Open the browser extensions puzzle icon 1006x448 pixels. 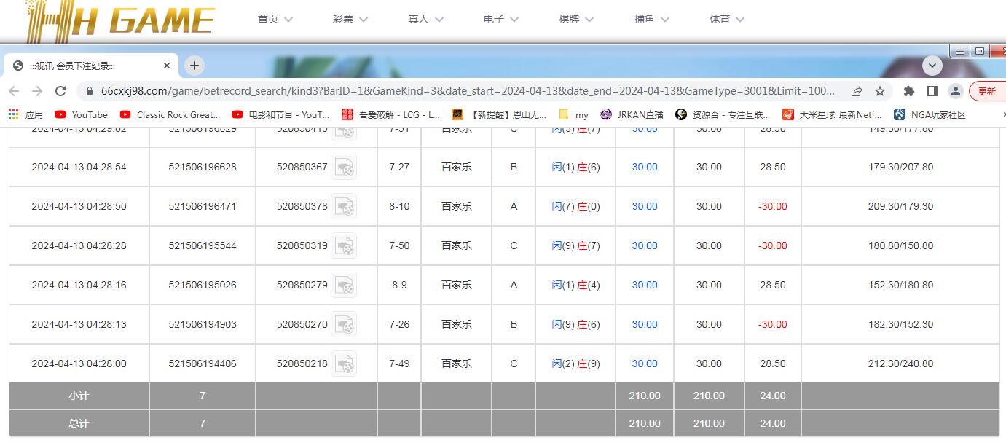click(x=908, y=91)
